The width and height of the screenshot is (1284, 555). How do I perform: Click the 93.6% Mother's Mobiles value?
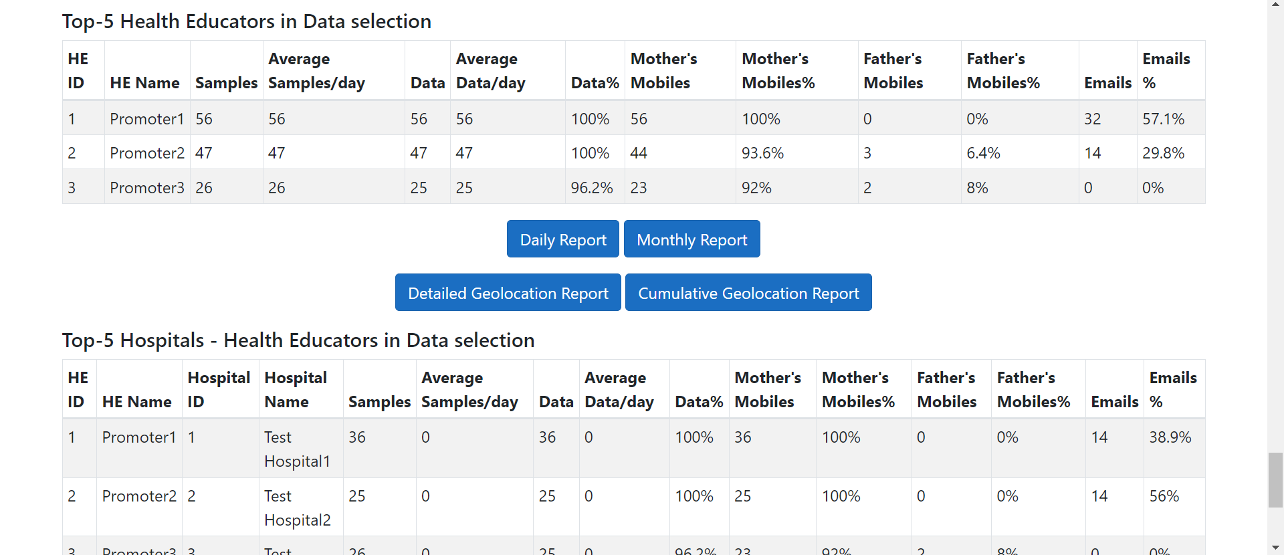[762, 153]
